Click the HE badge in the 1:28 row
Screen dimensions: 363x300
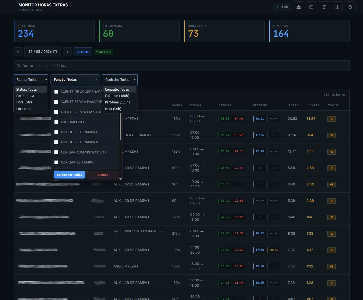click(331, 283)
